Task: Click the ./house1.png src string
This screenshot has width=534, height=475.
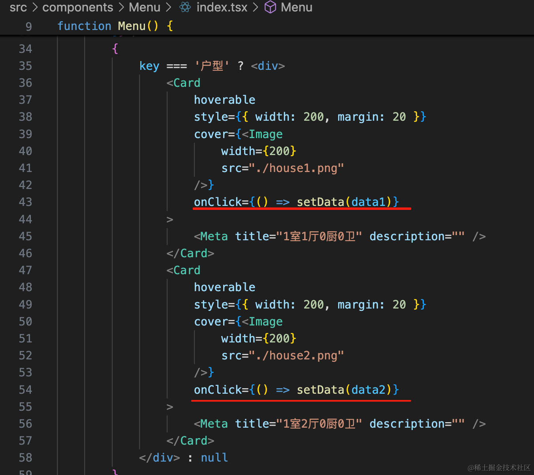Action: click(297, 168)
